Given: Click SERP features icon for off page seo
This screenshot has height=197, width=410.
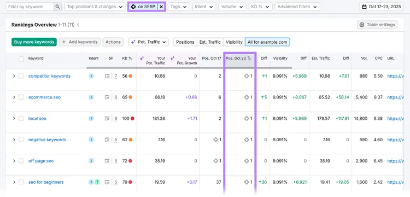Looking at the screenshot, I should pyautogui.click(x=107, y=161).
